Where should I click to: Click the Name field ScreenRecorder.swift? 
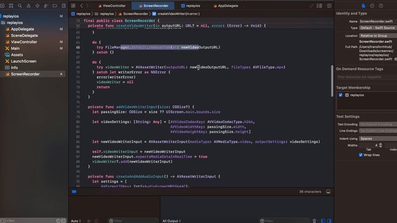[378, 22]
